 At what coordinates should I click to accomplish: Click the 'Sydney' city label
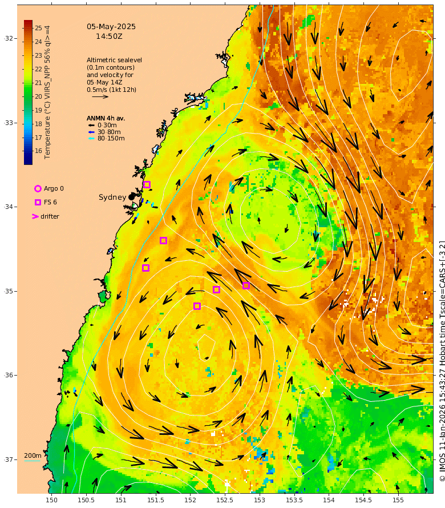pos(112,197)
